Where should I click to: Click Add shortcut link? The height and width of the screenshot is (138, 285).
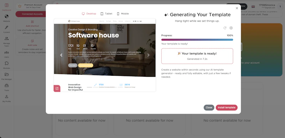click(x=32, y=26)
